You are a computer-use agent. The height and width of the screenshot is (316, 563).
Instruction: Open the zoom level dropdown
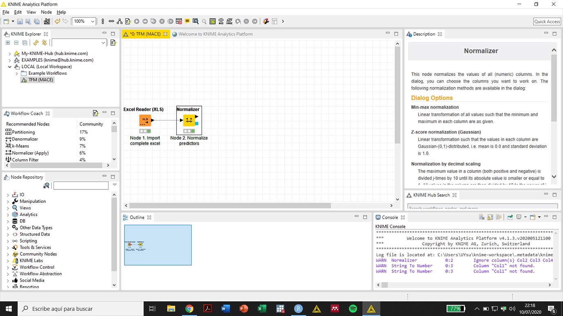[x=92, y=21]
